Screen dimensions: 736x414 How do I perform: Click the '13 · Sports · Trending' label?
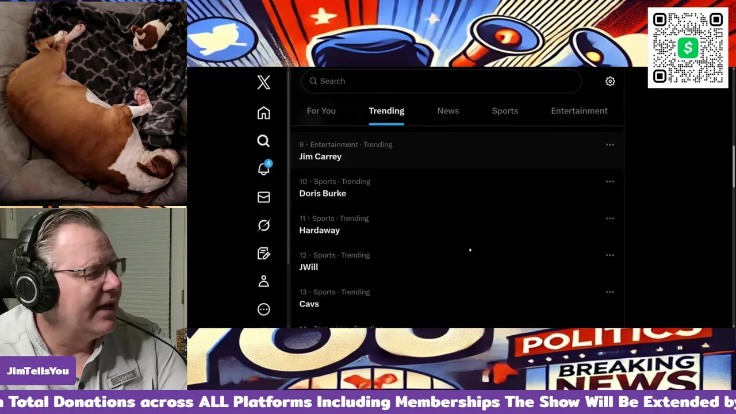[335, 292]
